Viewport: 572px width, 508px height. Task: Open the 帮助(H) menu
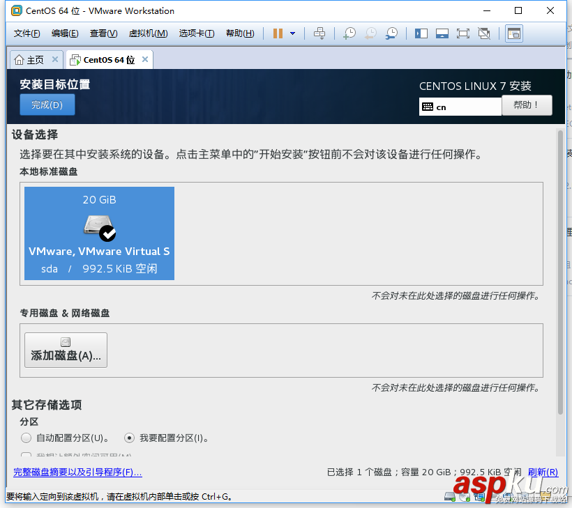click(x=240, y=33)
